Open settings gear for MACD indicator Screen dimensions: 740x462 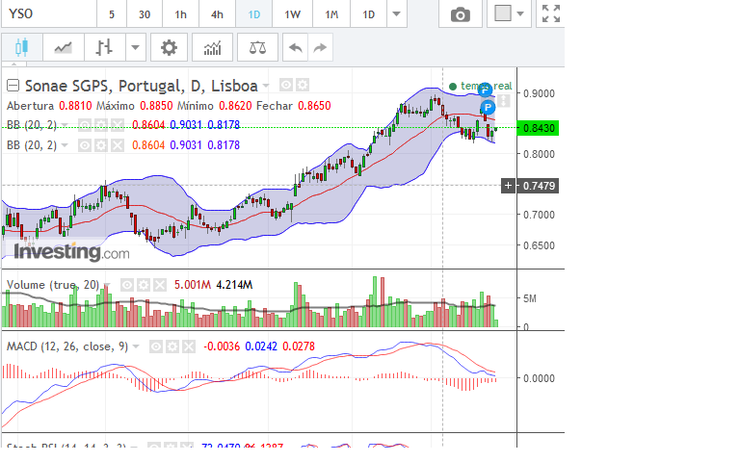172,346
